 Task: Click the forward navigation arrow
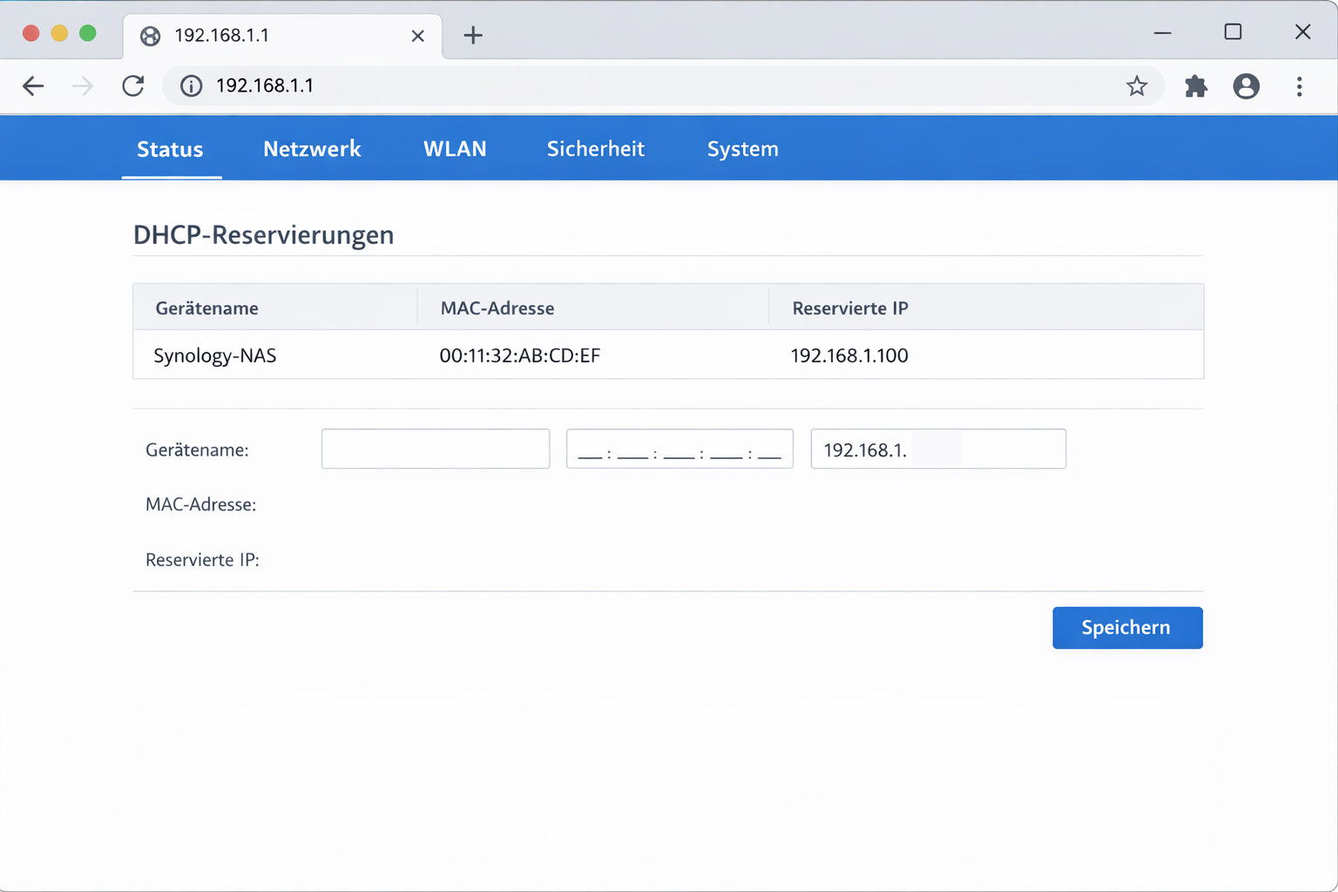[x=82, y=85]
